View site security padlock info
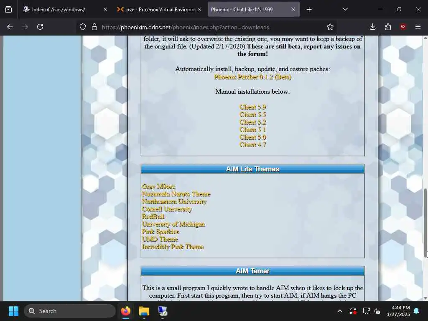The width and height of the screenshot is (428, 321). (x=94, y=27)
